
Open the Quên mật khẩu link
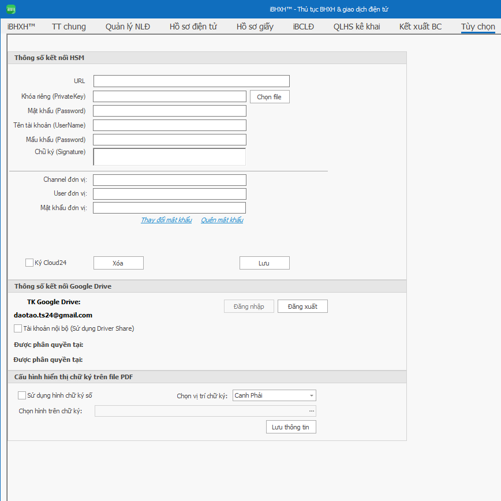(222, 220)
